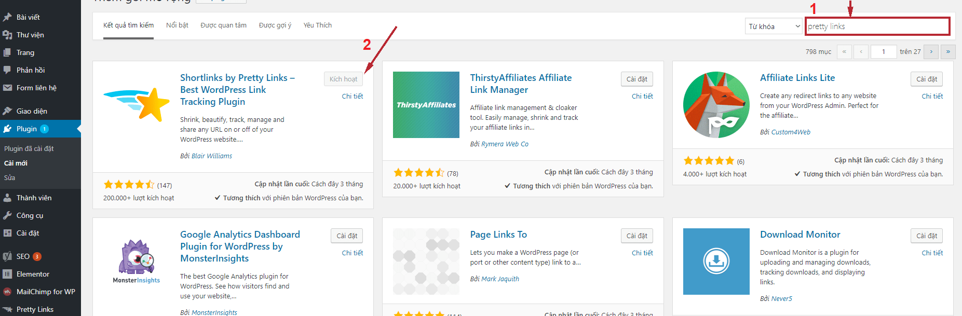Switch to Được quan tâm tab
Viewport: 962px width, 316px height.
coord(223,25)
